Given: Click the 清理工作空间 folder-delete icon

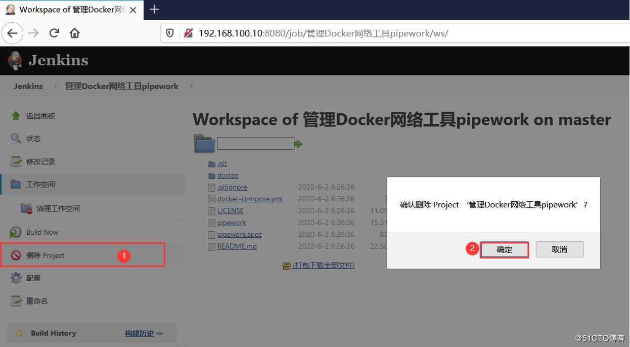Looking at the screenshot, I should [x=26, y=208].
